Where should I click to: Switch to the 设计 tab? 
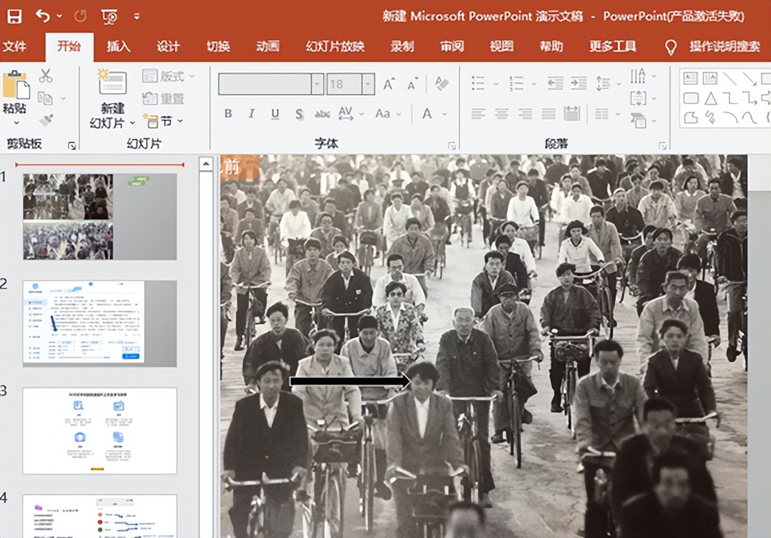(x=168, y=47)
